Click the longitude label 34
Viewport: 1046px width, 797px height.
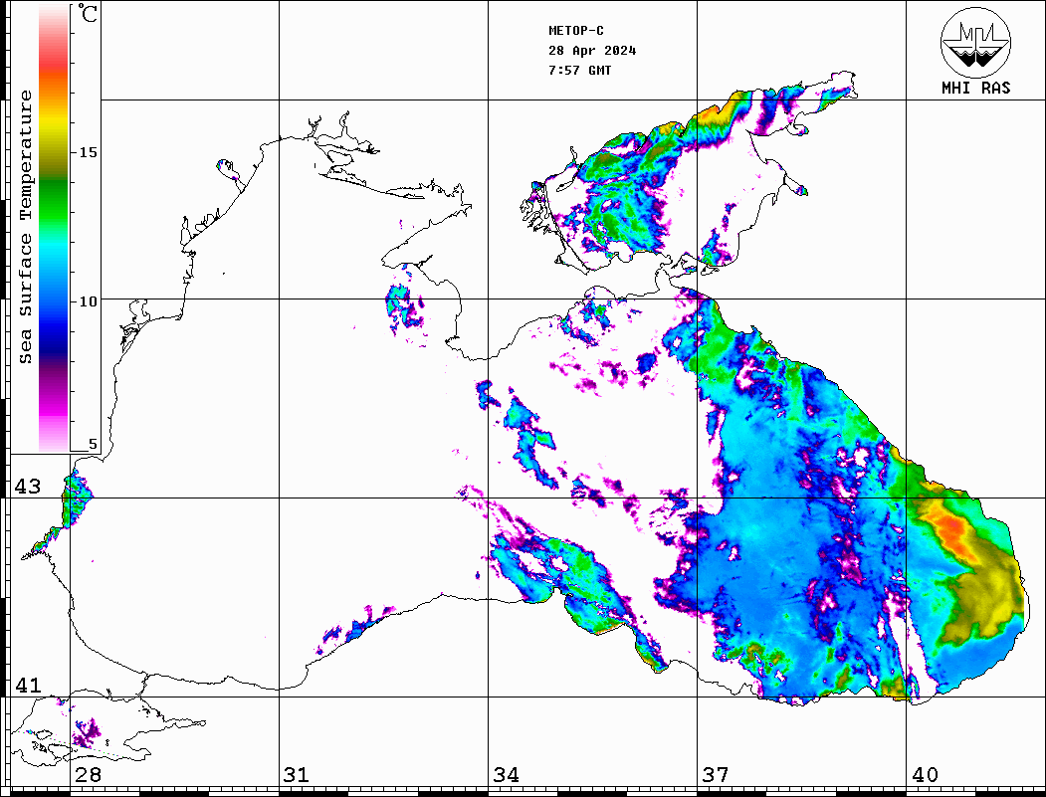506,775
